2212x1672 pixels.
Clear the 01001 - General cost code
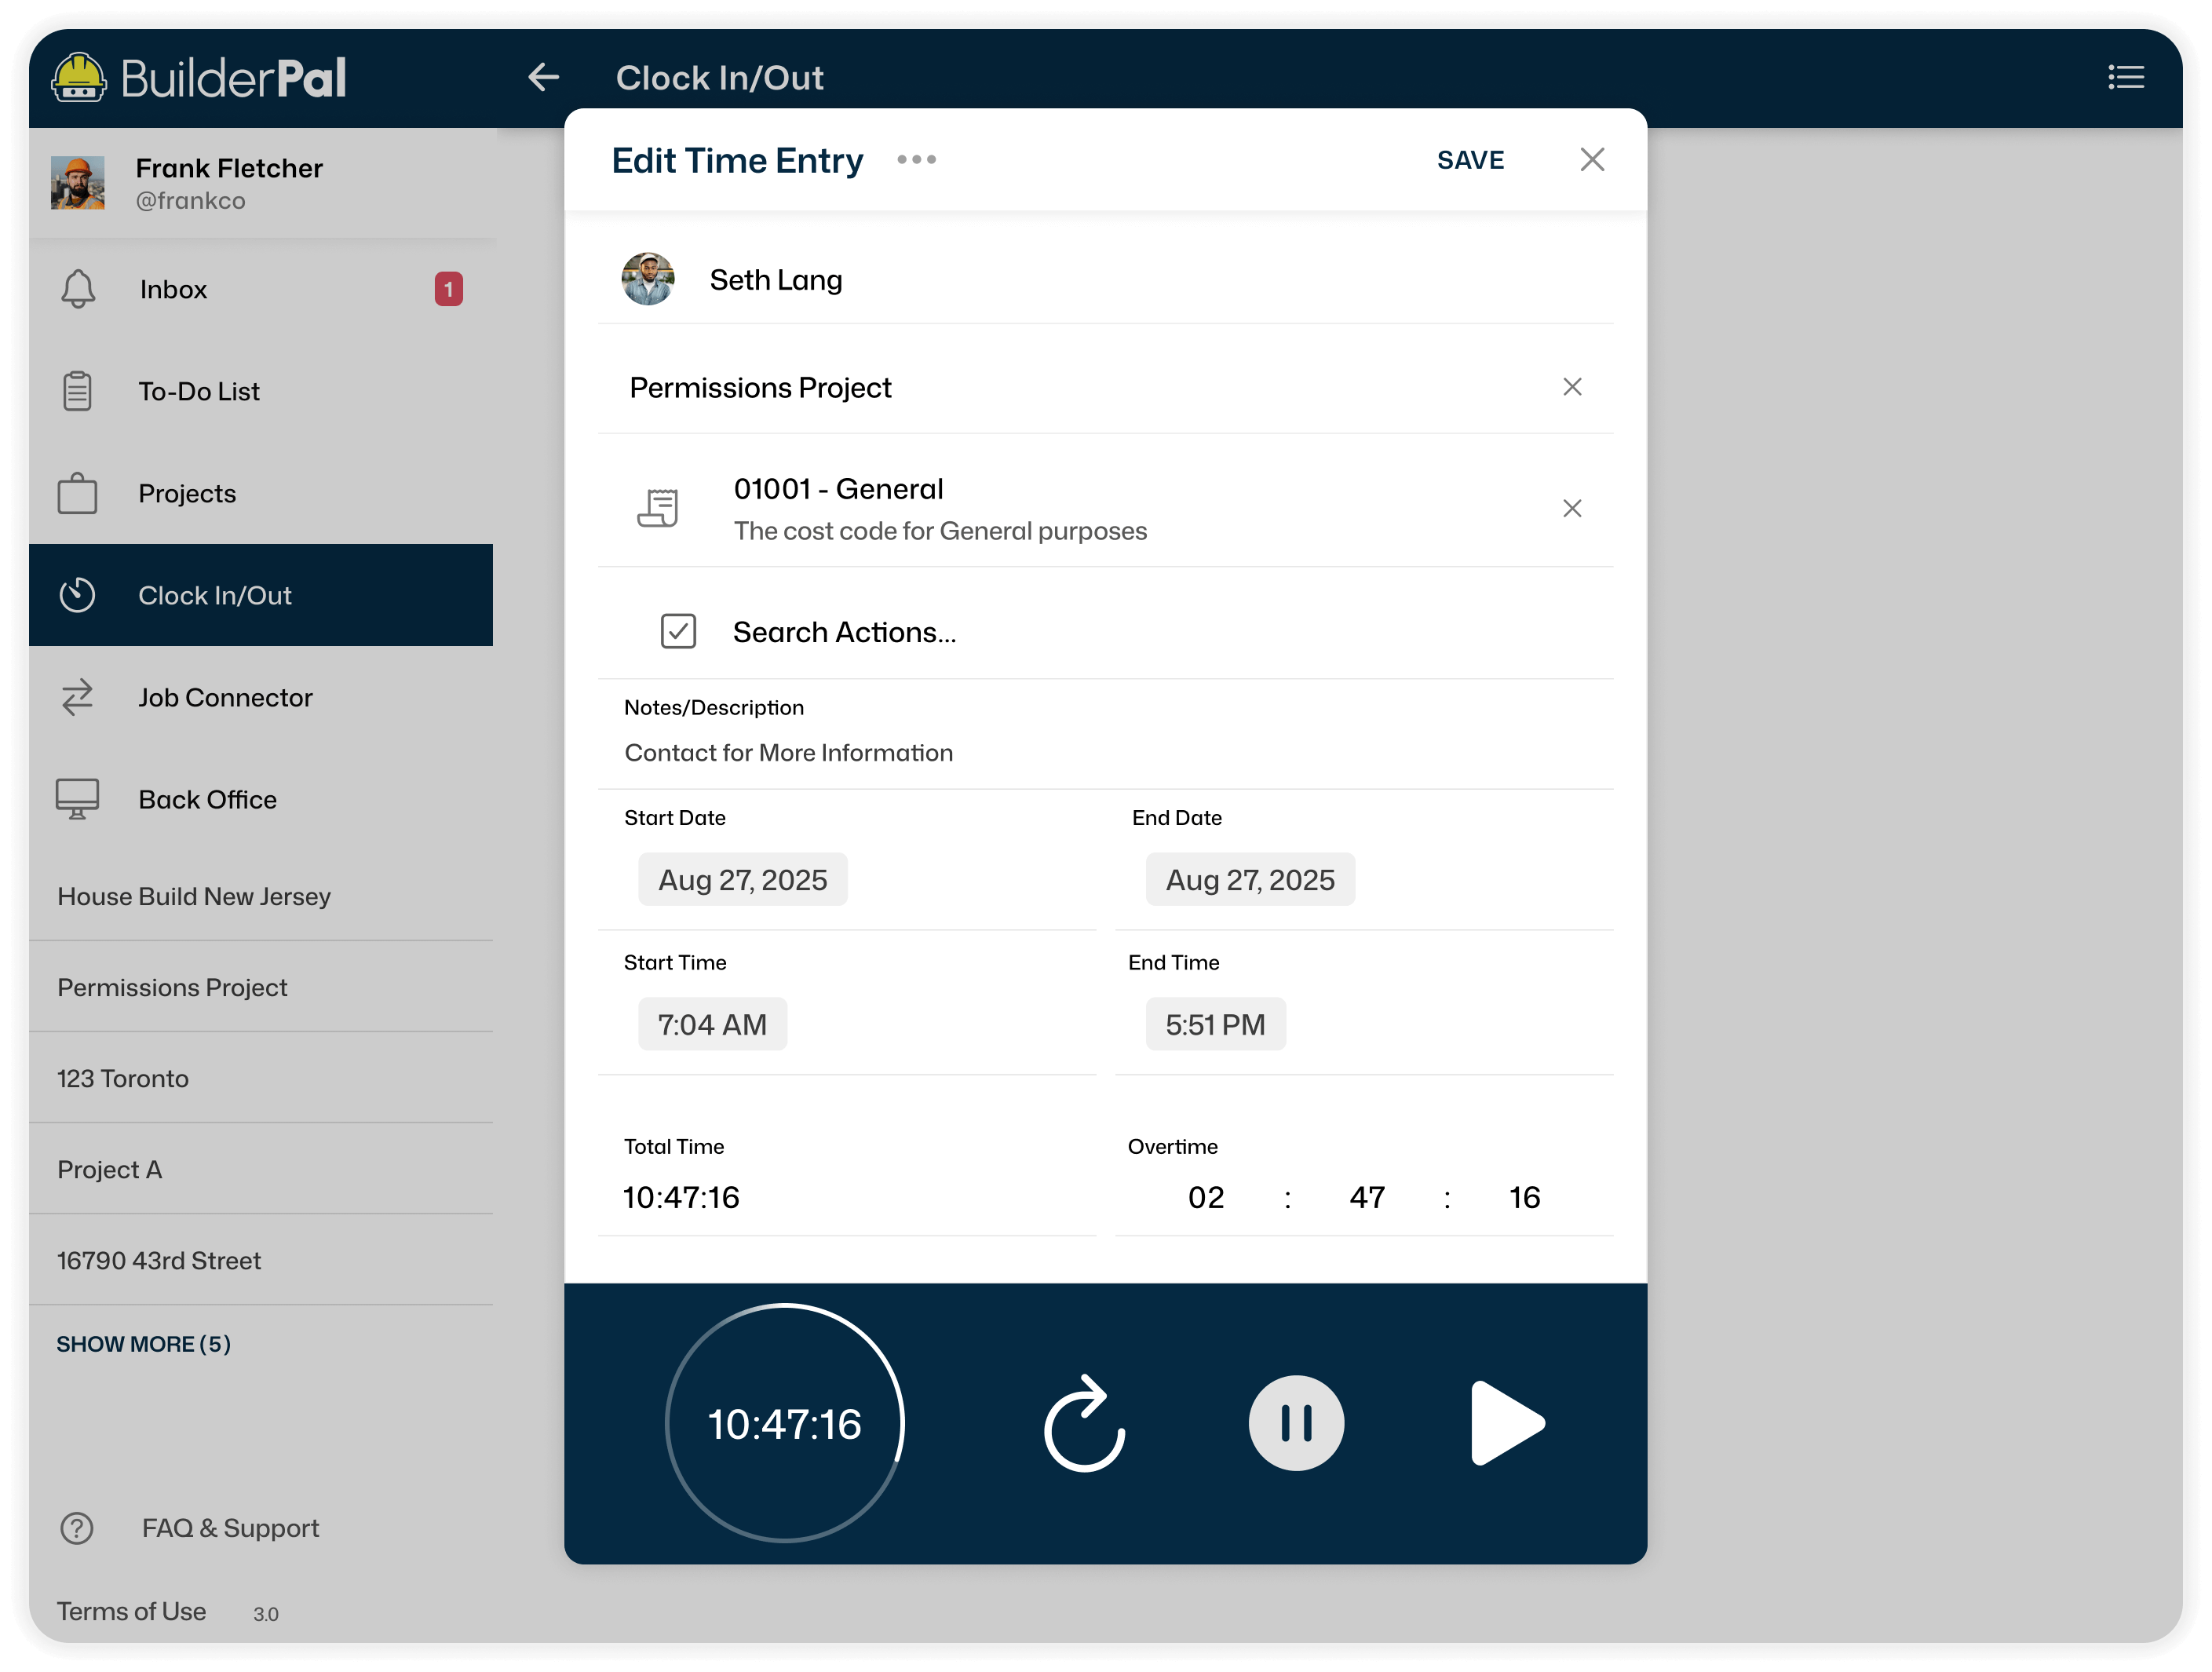[x=1572, y=508]
